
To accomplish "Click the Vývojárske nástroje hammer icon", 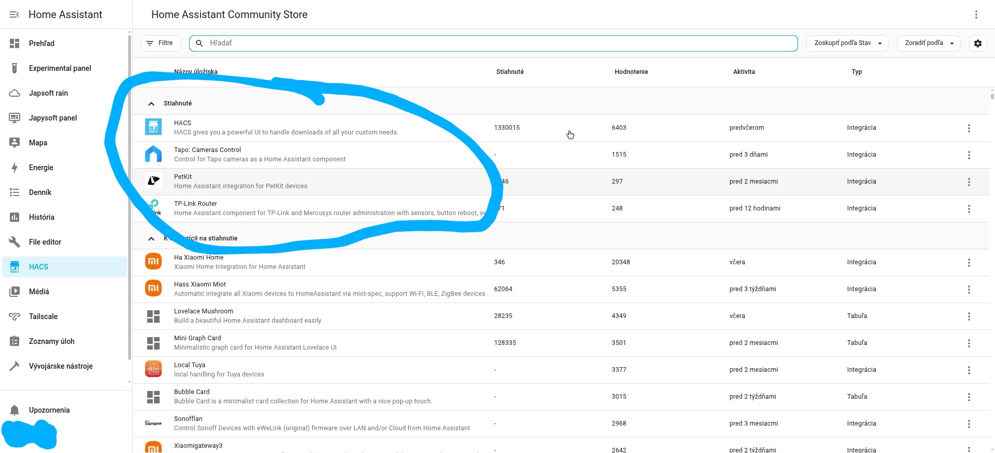I will coord(15,366).
